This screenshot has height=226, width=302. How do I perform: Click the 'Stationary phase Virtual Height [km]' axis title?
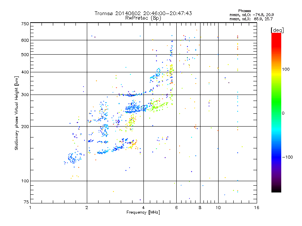click(17, 113)
